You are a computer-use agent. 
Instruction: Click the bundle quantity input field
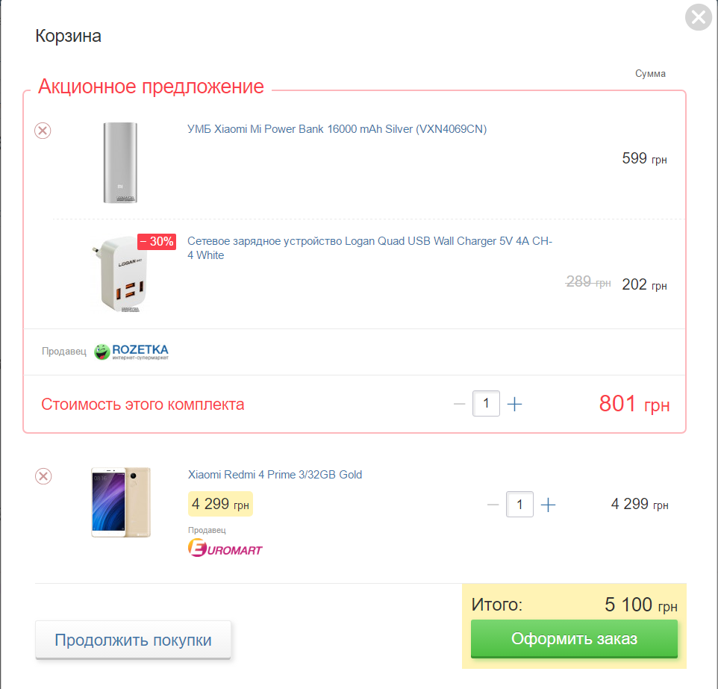[x=486, y=404]
